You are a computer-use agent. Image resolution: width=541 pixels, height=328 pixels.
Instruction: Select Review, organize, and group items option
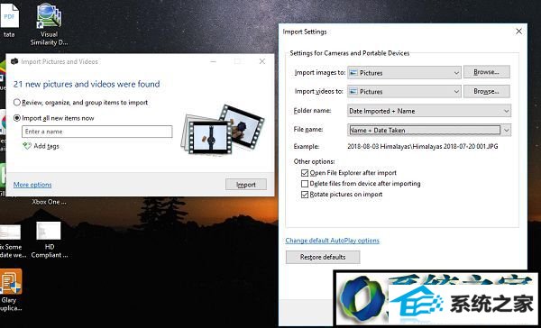tap(81, 103)
